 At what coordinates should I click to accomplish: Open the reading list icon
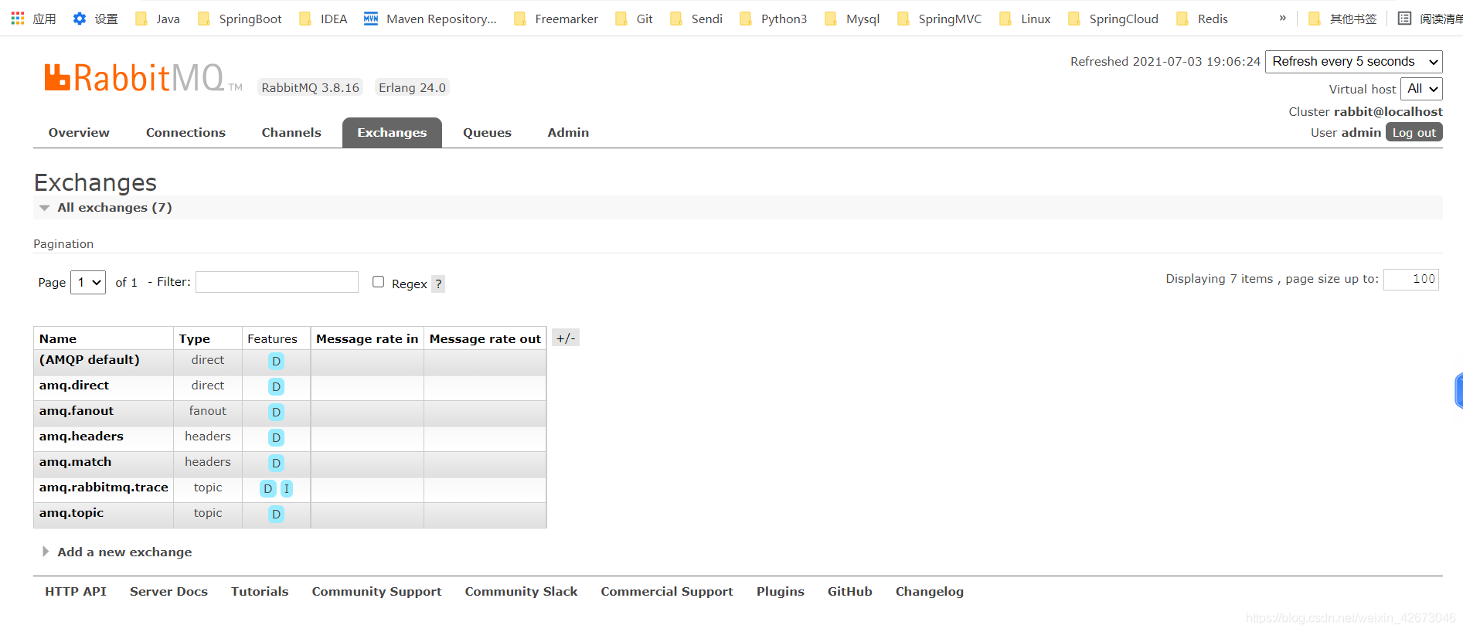click(x=1404, y=19)
